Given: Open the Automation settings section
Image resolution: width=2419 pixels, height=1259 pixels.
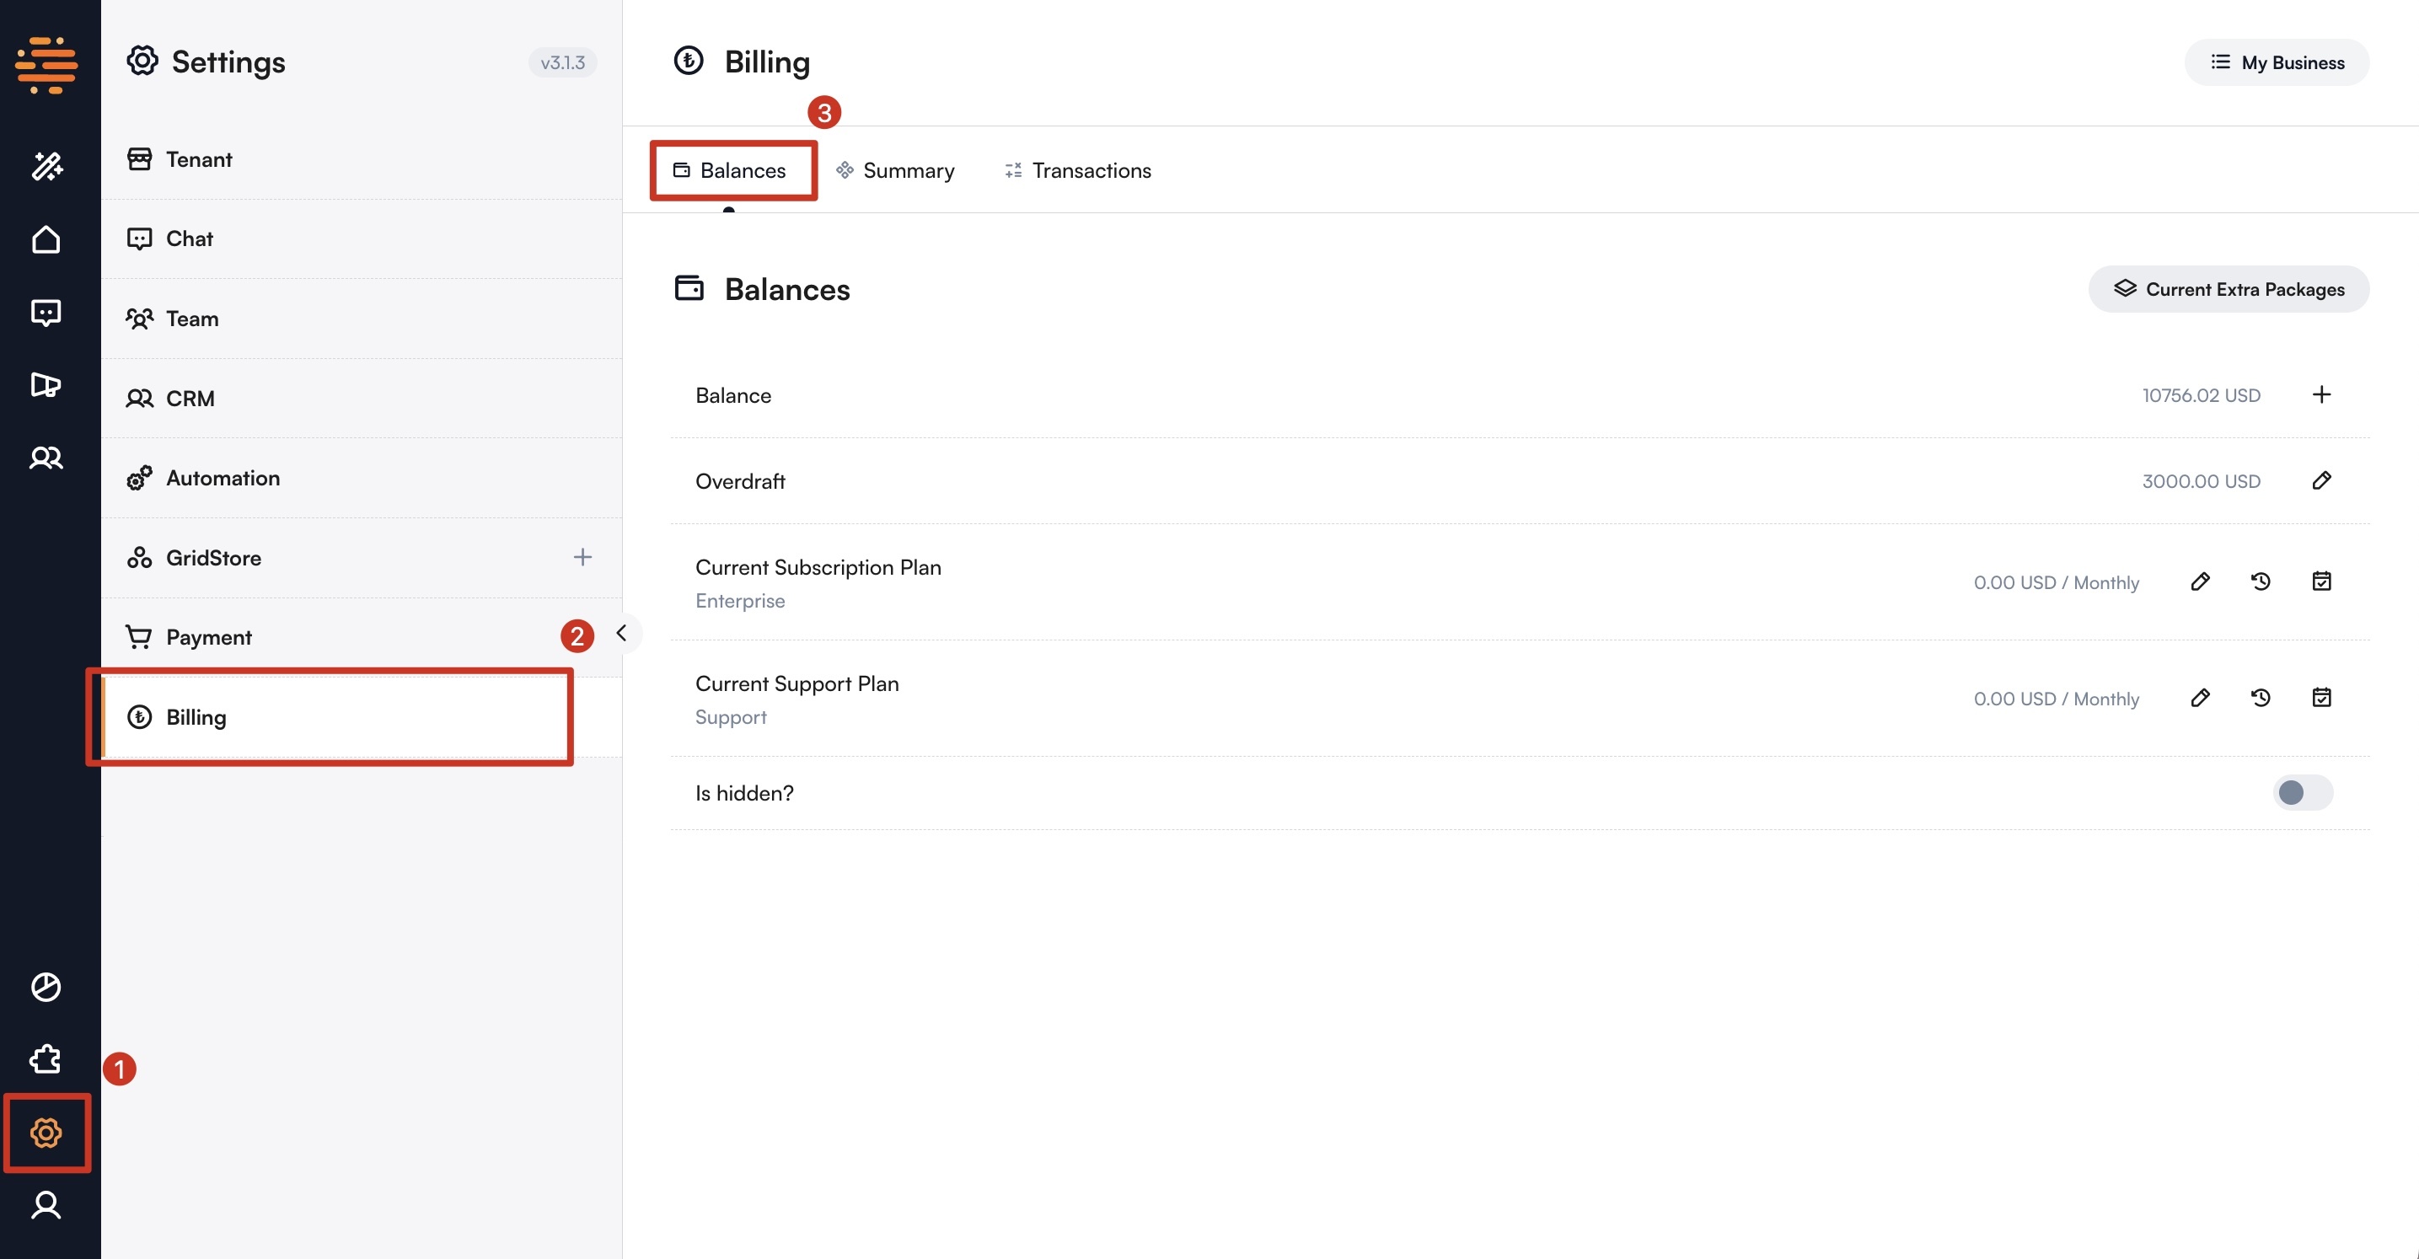Looking at the screenshot, I should tap(223, 478).
